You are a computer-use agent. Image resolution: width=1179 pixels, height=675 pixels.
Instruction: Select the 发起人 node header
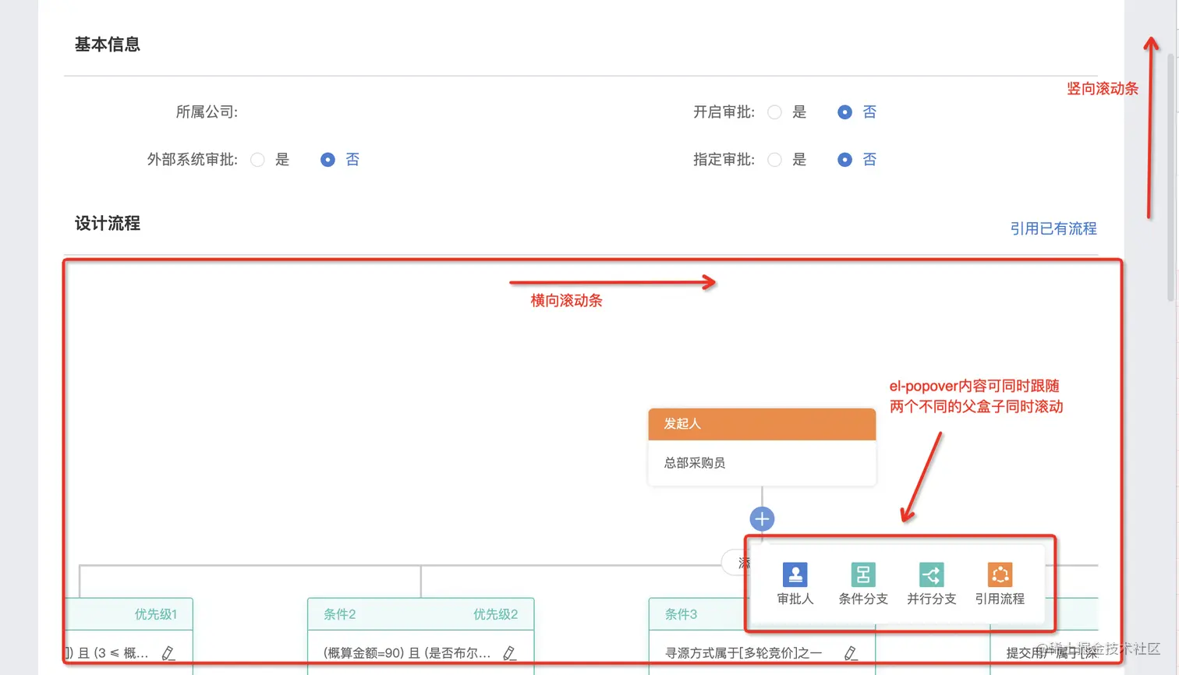(762, 424)
